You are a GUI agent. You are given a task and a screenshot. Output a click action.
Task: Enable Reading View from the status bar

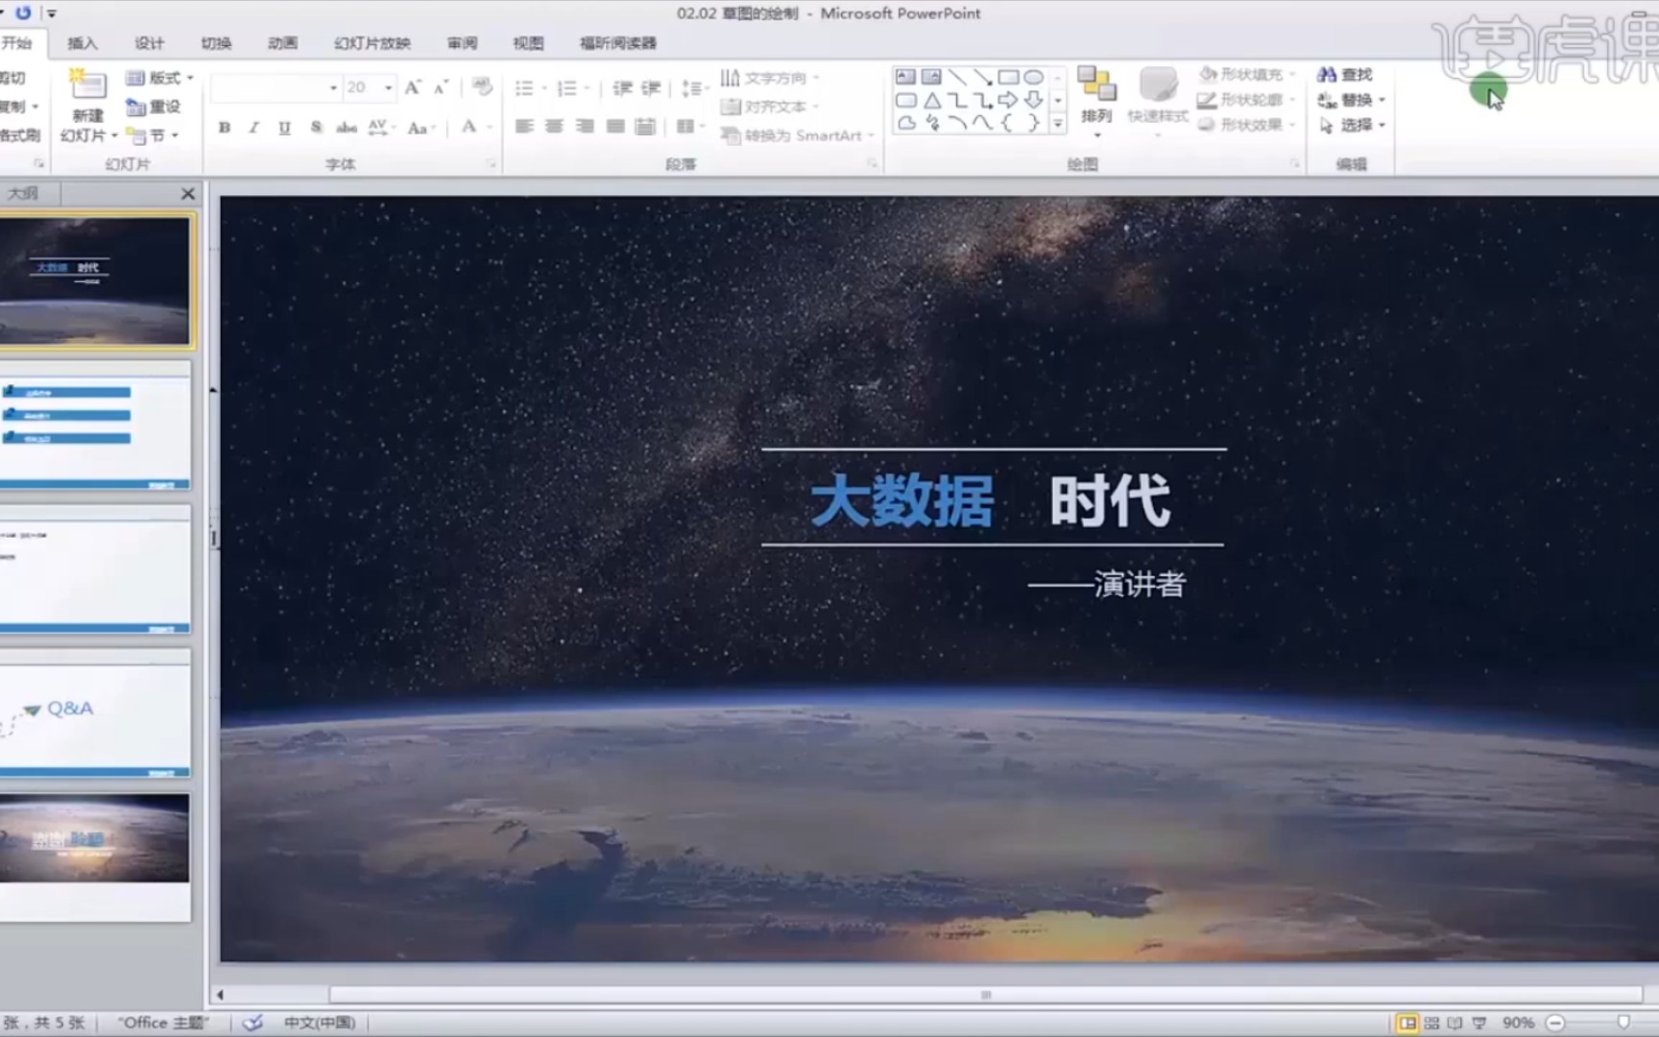coord(1455,1023)
